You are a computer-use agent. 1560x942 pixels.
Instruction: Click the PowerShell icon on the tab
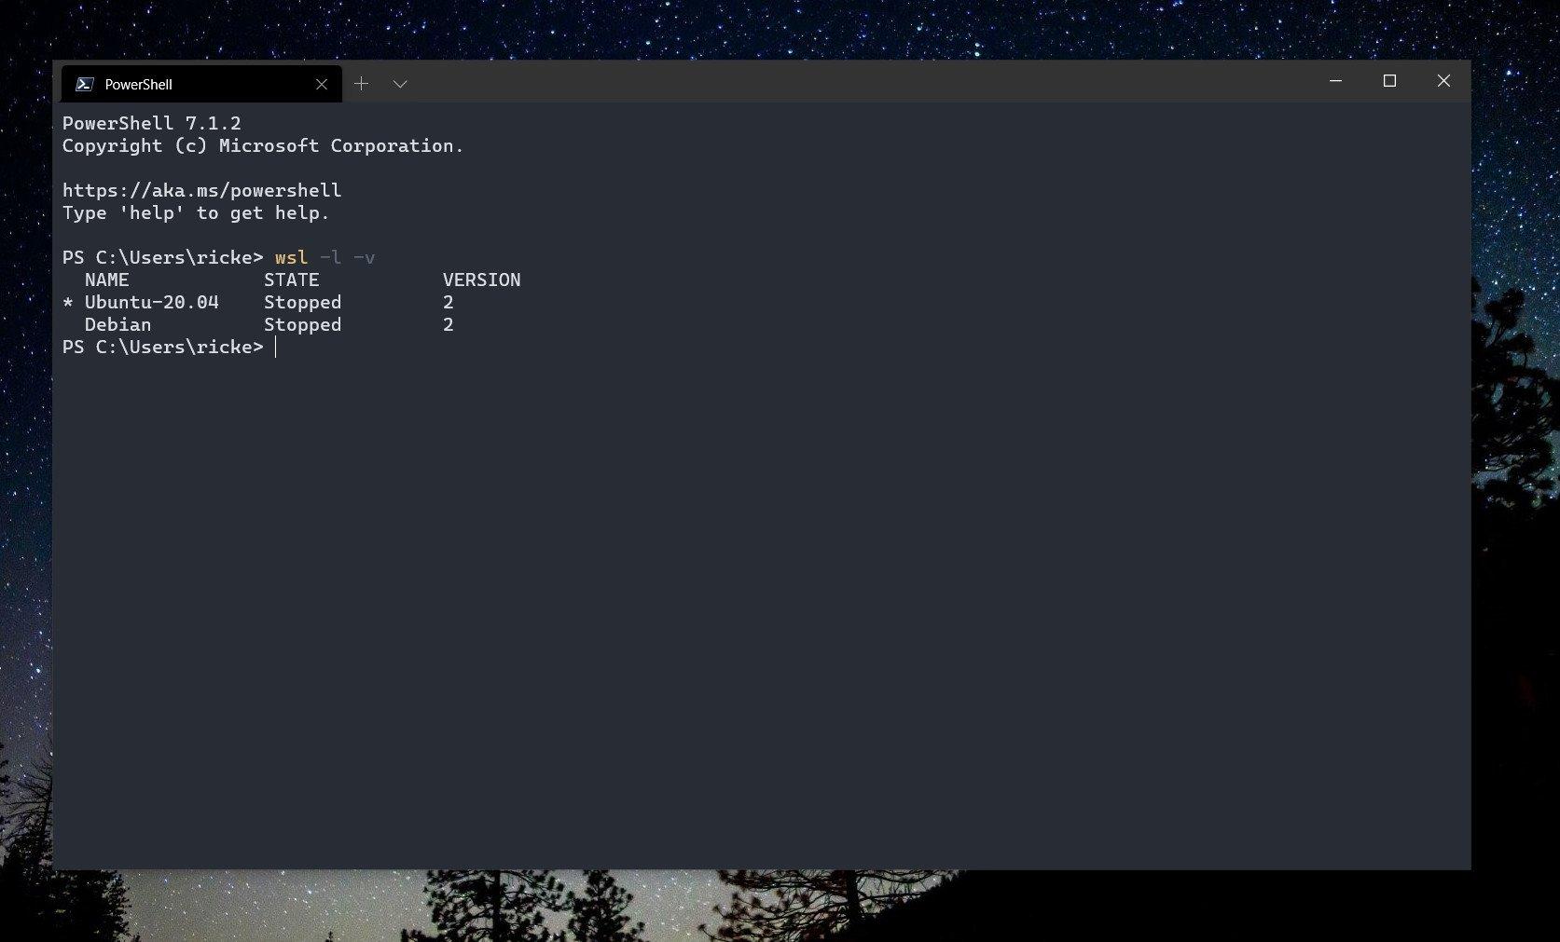[x=85, y=84]
